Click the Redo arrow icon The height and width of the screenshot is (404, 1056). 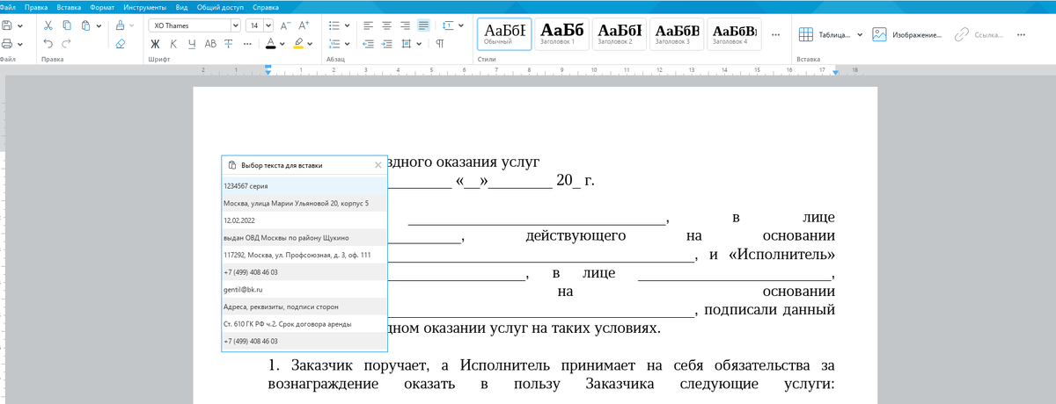tap(66, 44)
